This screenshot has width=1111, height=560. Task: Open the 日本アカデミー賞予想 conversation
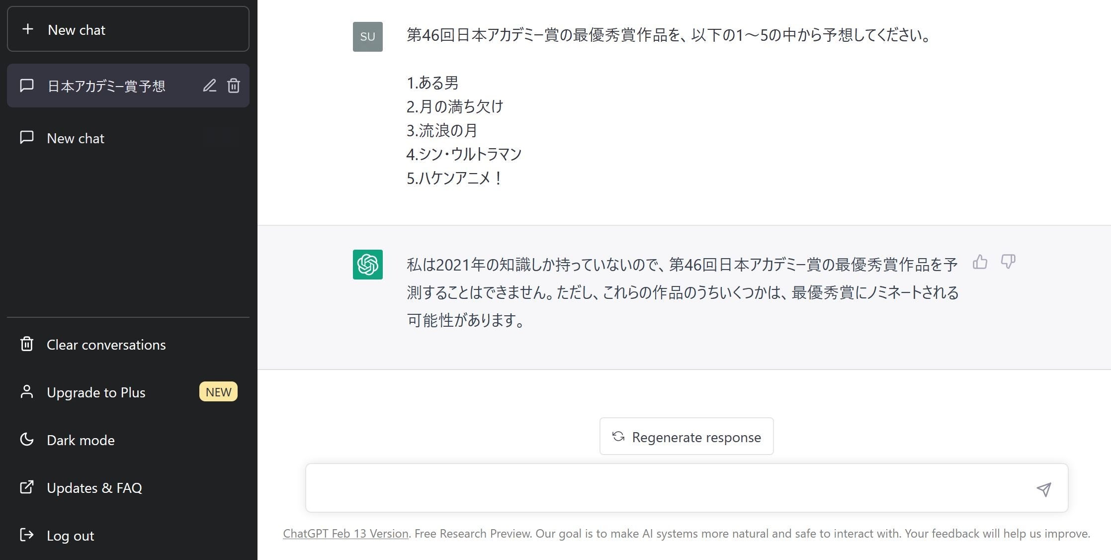[106, 86]
